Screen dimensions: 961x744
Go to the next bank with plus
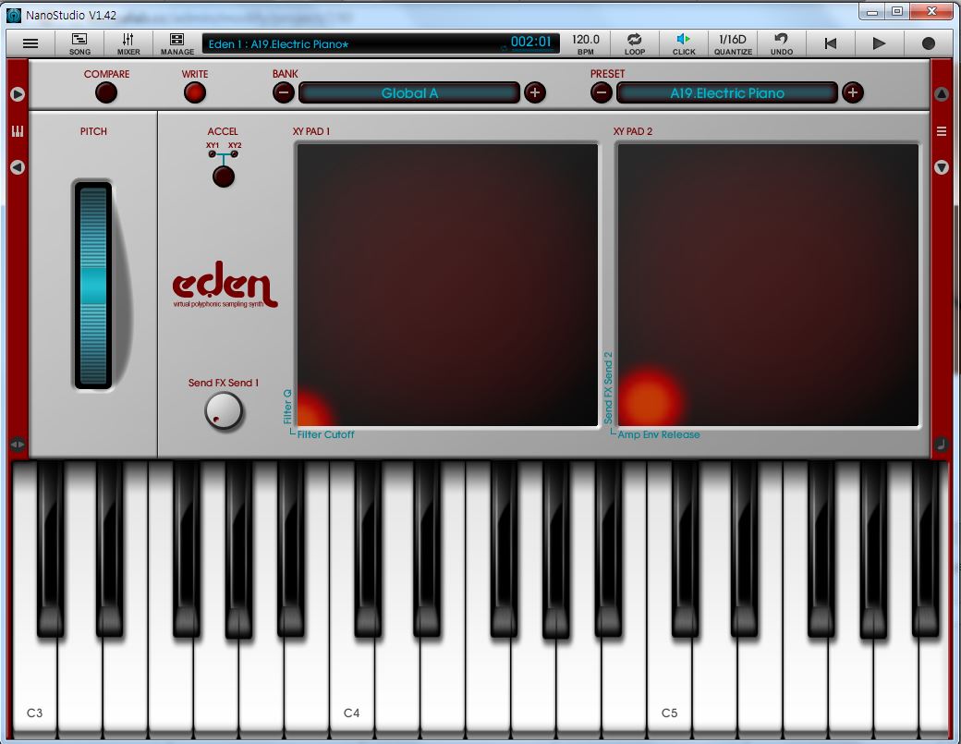click(x=535, y=93)
